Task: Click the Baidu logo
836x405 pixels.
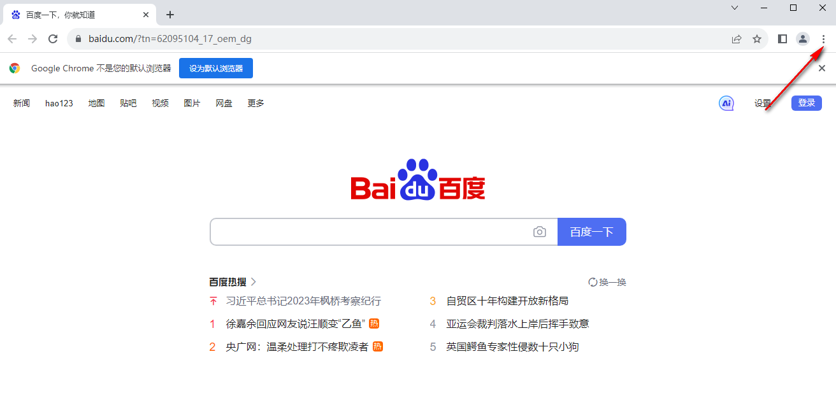Action: coord(418,179)
